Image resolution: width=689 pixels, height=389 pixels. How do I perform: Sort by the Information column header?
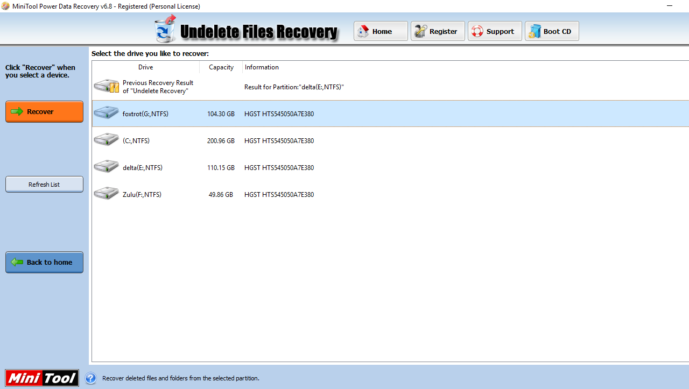(262, 67)
